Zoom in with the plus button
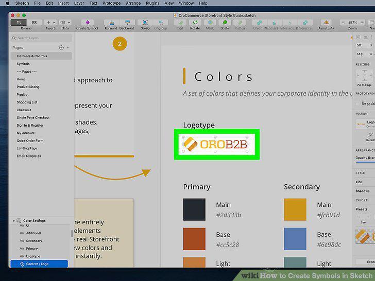375x281 pixels. [362, 23]
